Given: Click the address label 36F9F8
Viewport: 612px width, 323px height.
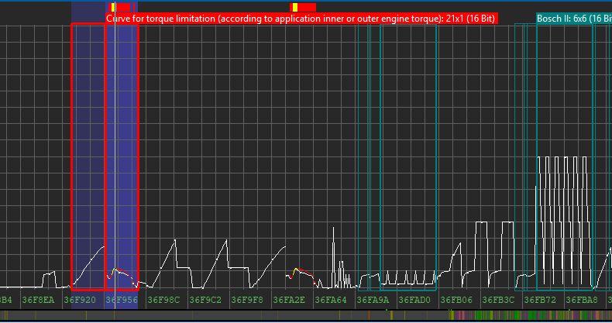Looking at the screenshot, I should [x=247, y=300].
